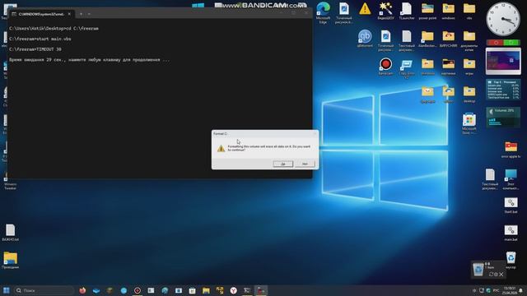Switch to the terminal taskbar icon

pyautogui.click(x=247, y=290)
